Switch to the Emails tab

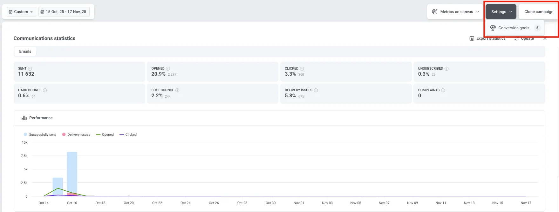click(25, 51)
